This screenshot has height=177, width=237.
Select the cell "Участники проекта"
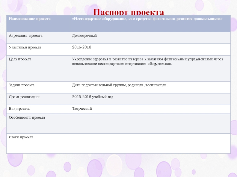point(38,50)
